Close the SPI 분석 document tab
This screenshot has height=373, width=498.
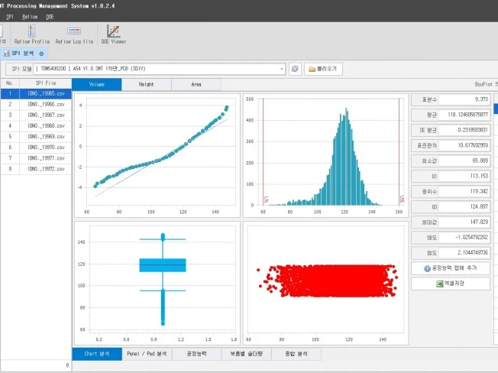click(41, 54)
